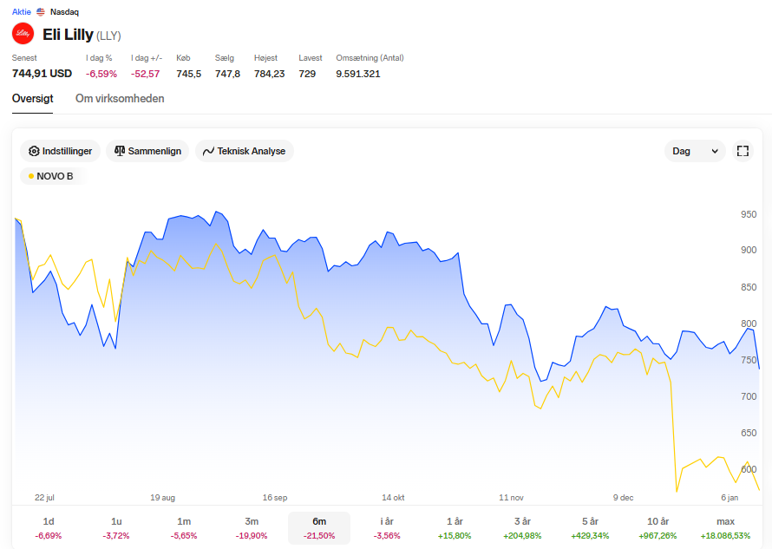Select the max time range

pyautogui.click(x=725, y=528)
